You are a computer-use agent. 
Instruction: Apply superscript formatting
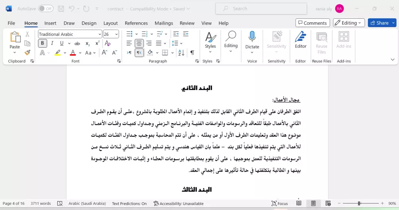pos(97,43)
